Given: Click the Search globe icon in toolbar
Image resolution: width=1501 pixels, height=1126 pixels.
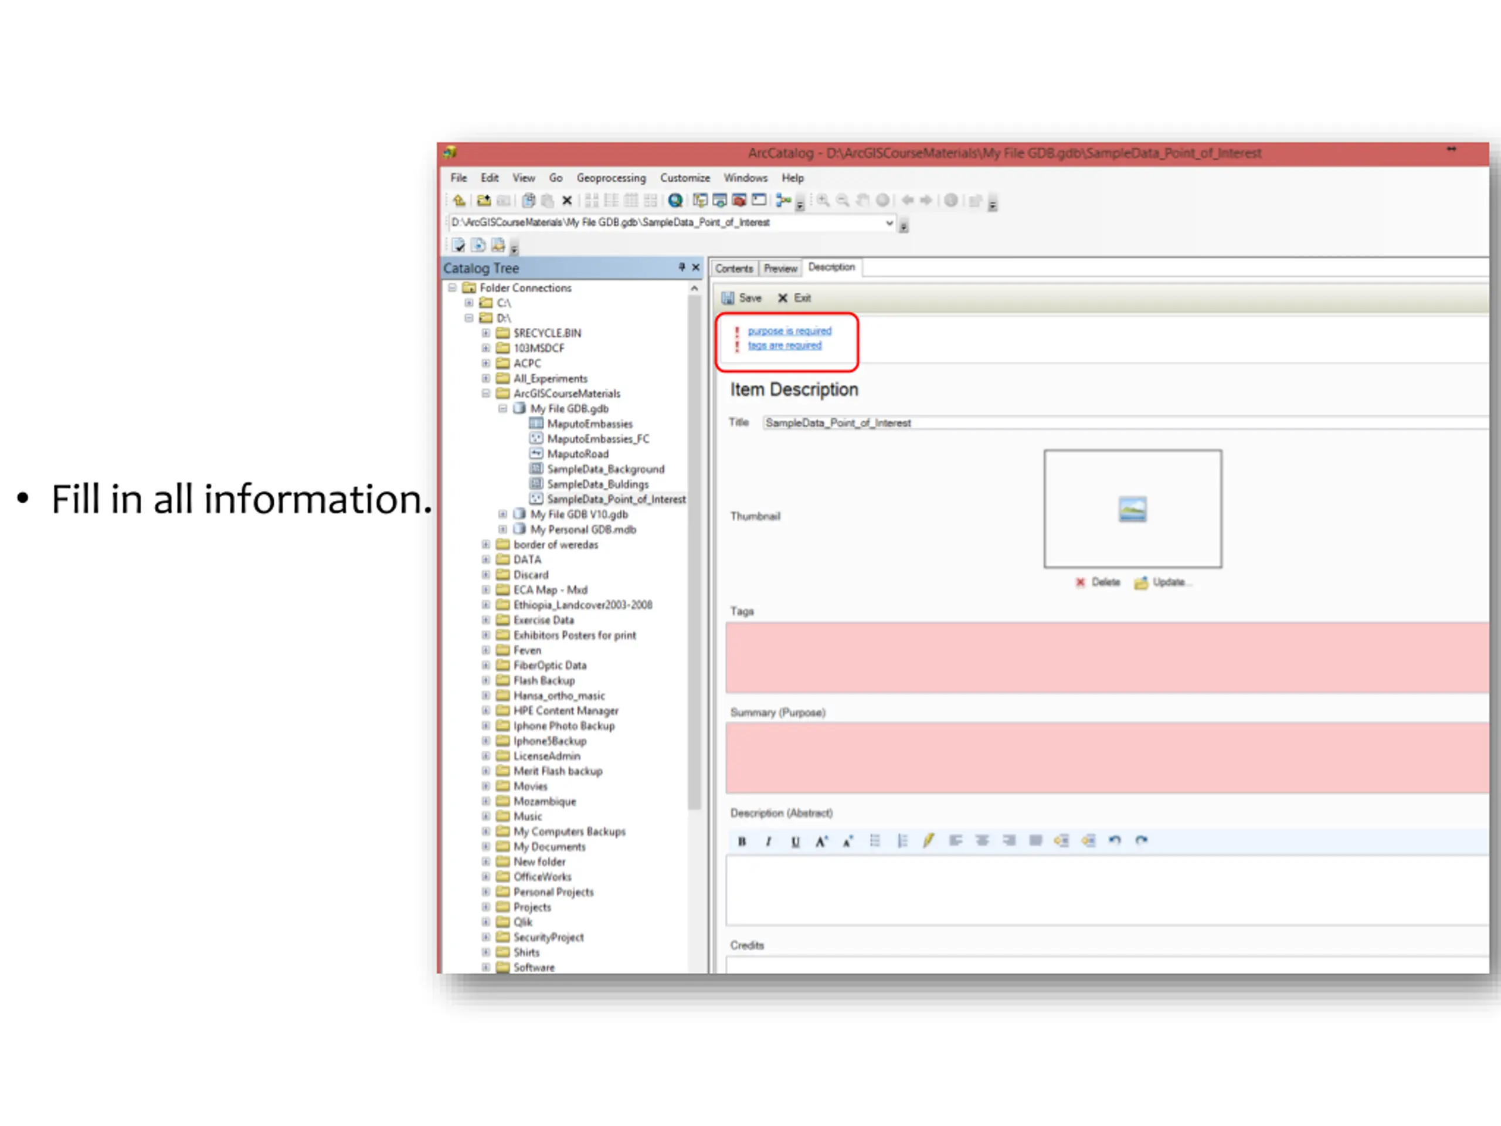Looking at the screenshot, I should pyautogui.click(x=675, y=200).
